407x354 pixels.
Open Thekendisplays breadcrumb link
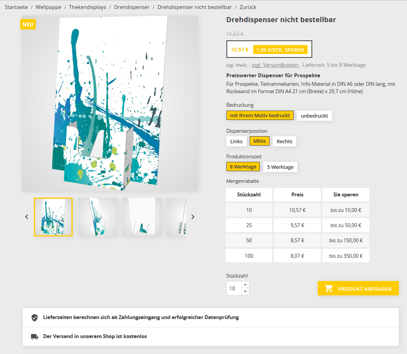(87, 7)
